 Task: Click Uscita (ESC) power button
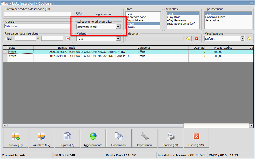196,138
